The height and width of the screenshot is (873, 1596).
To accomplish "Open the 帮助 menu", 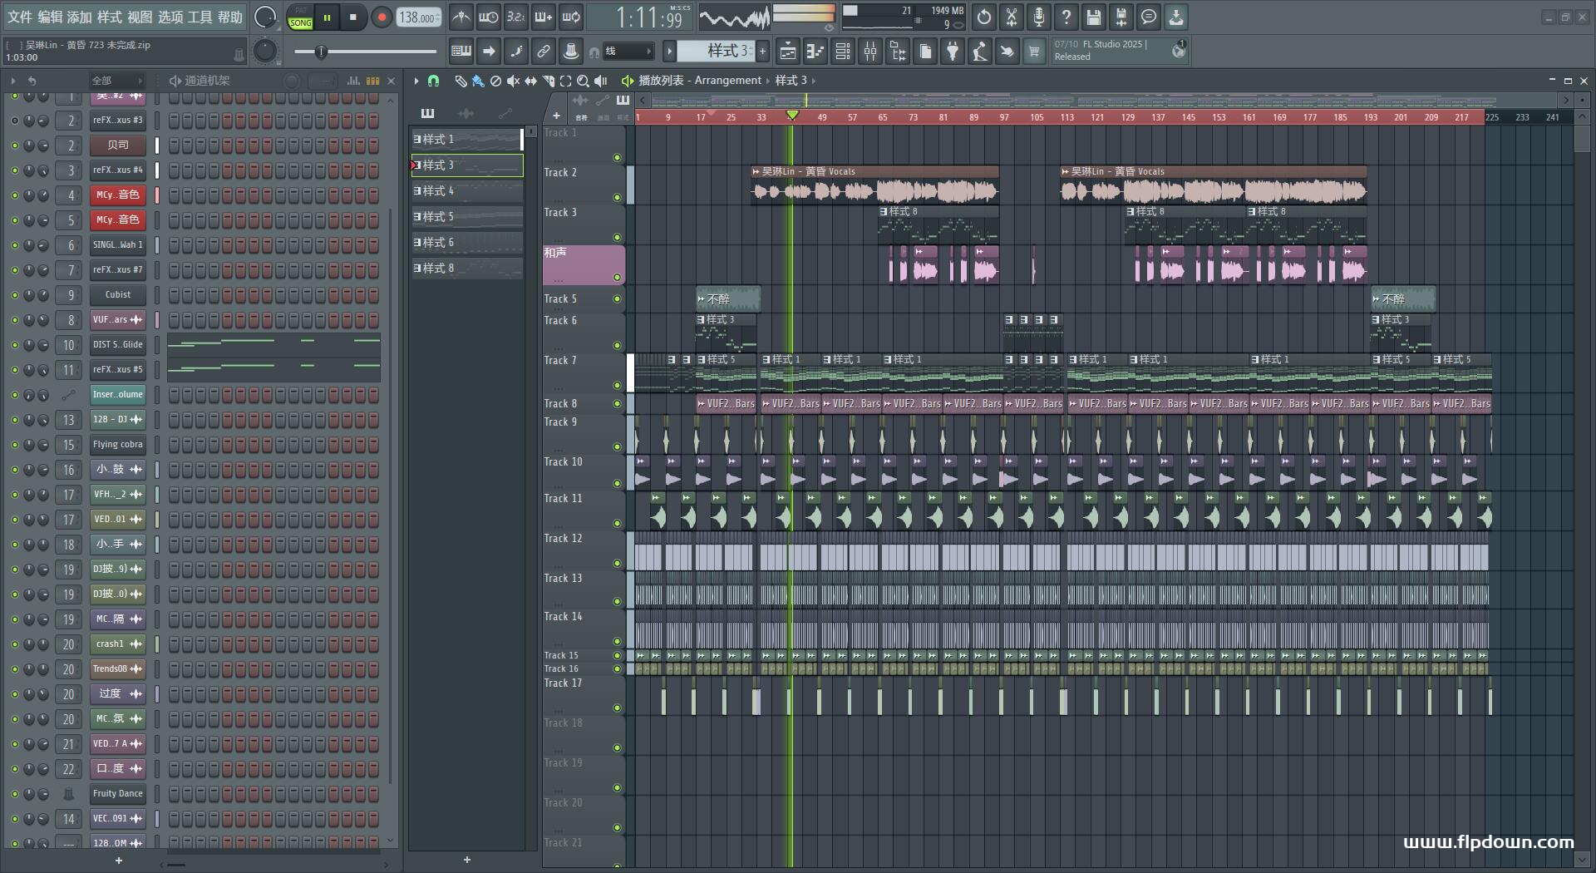I will [x=229, y=17].
